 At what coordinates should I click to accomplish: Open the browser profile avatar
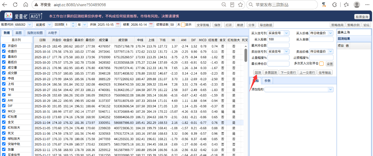(x=357, y=5)
